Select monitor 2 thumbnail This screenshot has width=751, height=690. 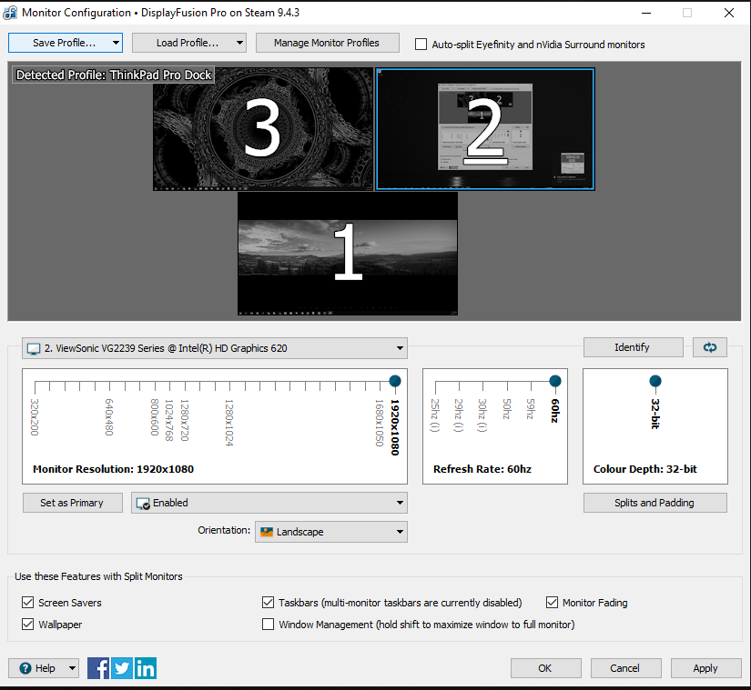[484, 129]
